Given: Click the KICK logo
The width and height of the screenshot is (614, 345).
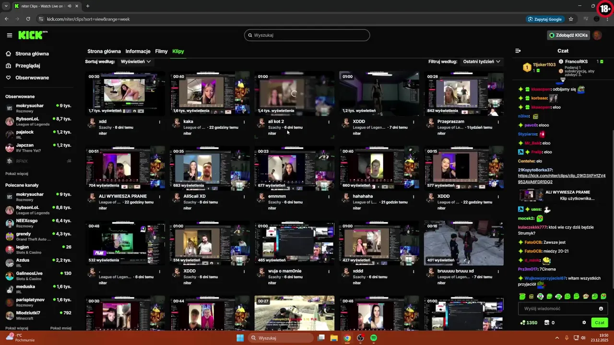Looking at the screenshot, I should pos(33,35).
